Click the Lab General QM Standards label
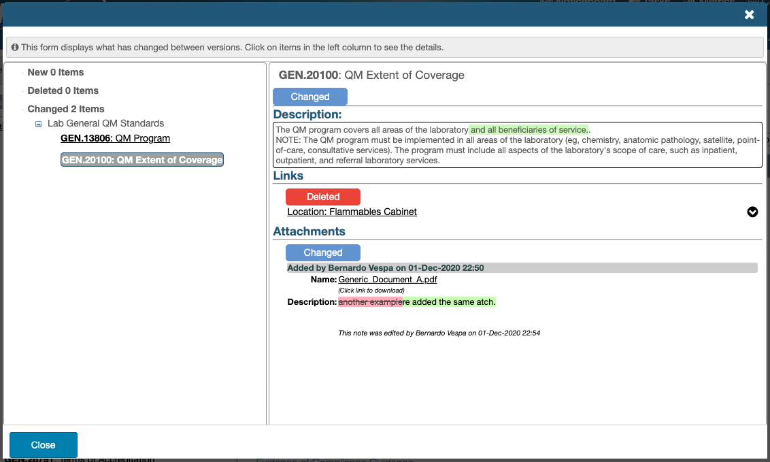This screenshot has height=462, width=770. coord(105,123)
